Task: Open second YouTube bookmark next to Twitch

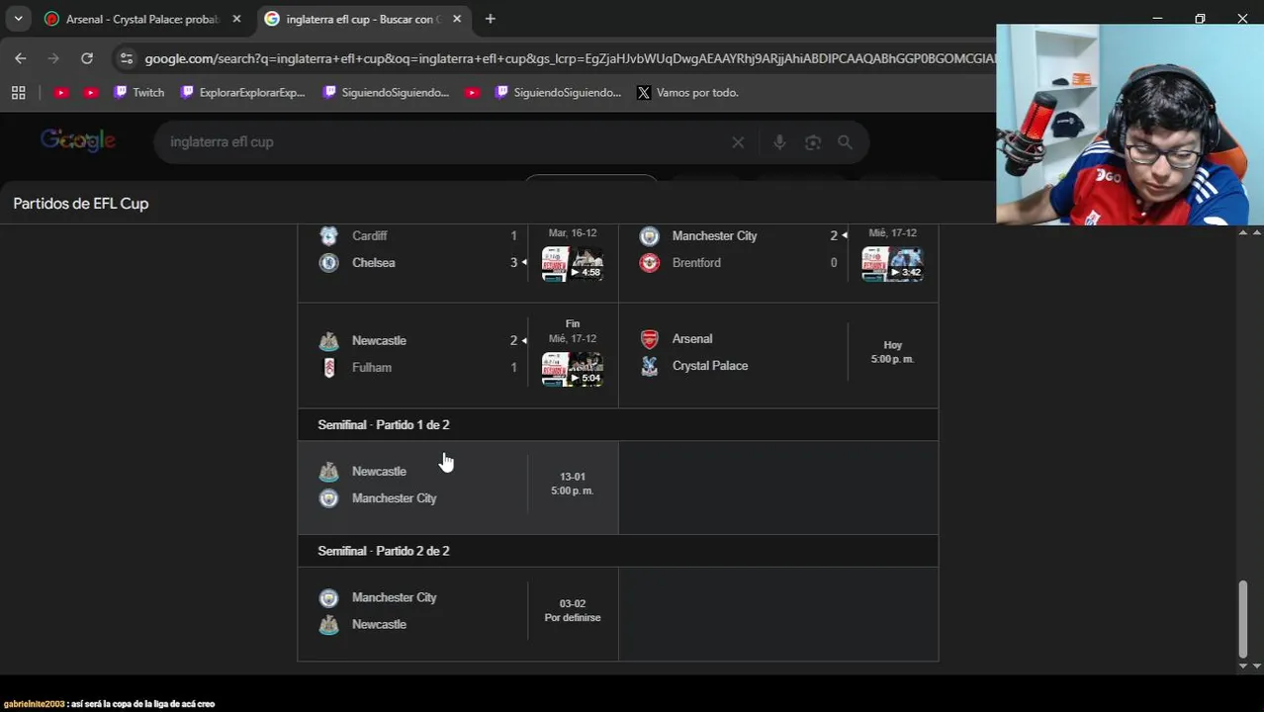Action: coord(90,92)
